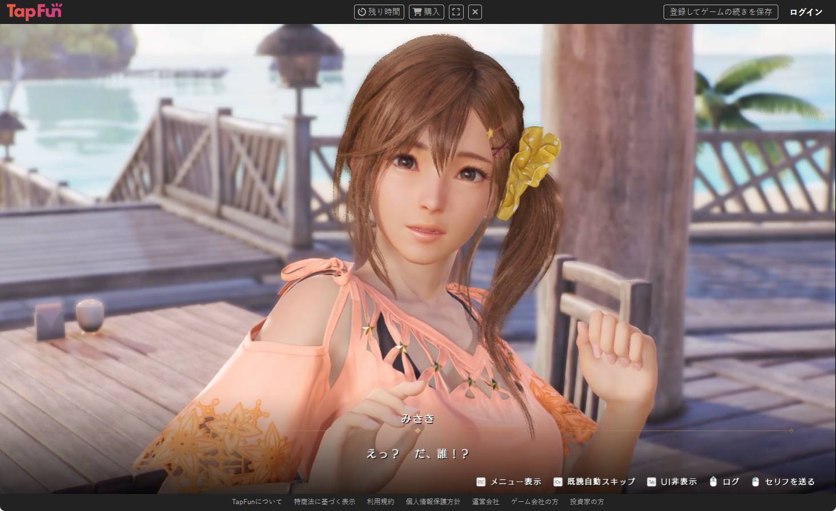Click the 購入 shopping cart button
Image resolution: width=836 pixels, height=511 pixels.
click(426, 12)
